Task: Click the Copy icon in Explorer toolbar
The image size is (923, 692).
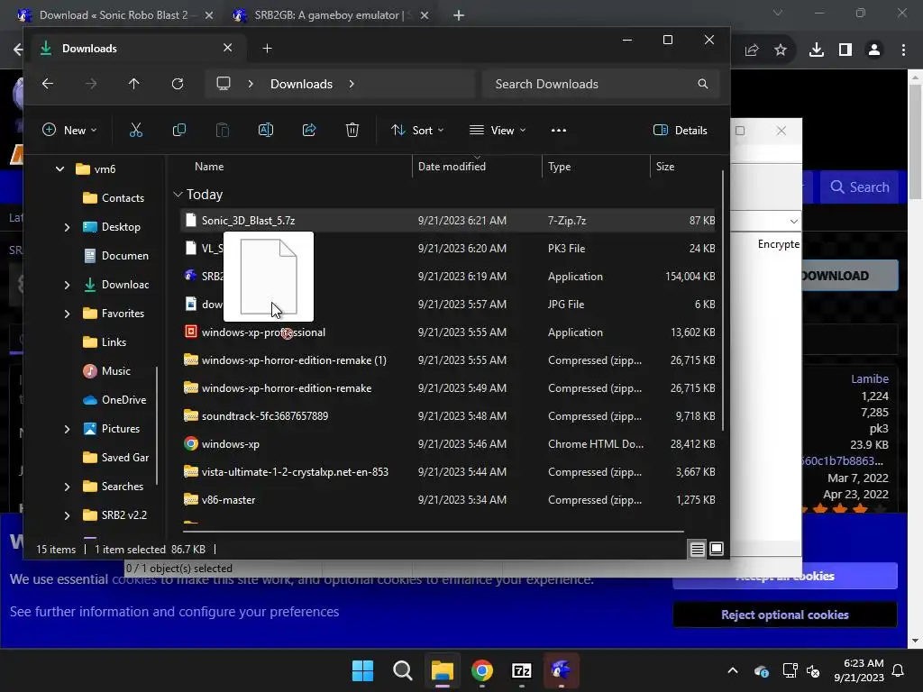Action: 179,130
